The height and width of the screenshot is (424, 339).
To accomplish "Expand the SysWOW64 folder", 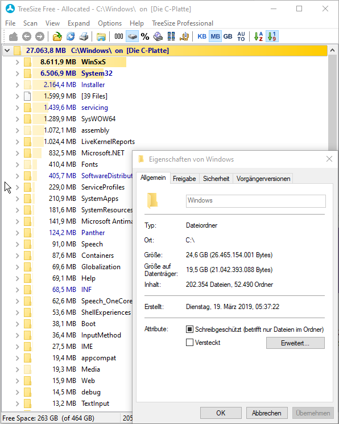I will tap(17, 119).
